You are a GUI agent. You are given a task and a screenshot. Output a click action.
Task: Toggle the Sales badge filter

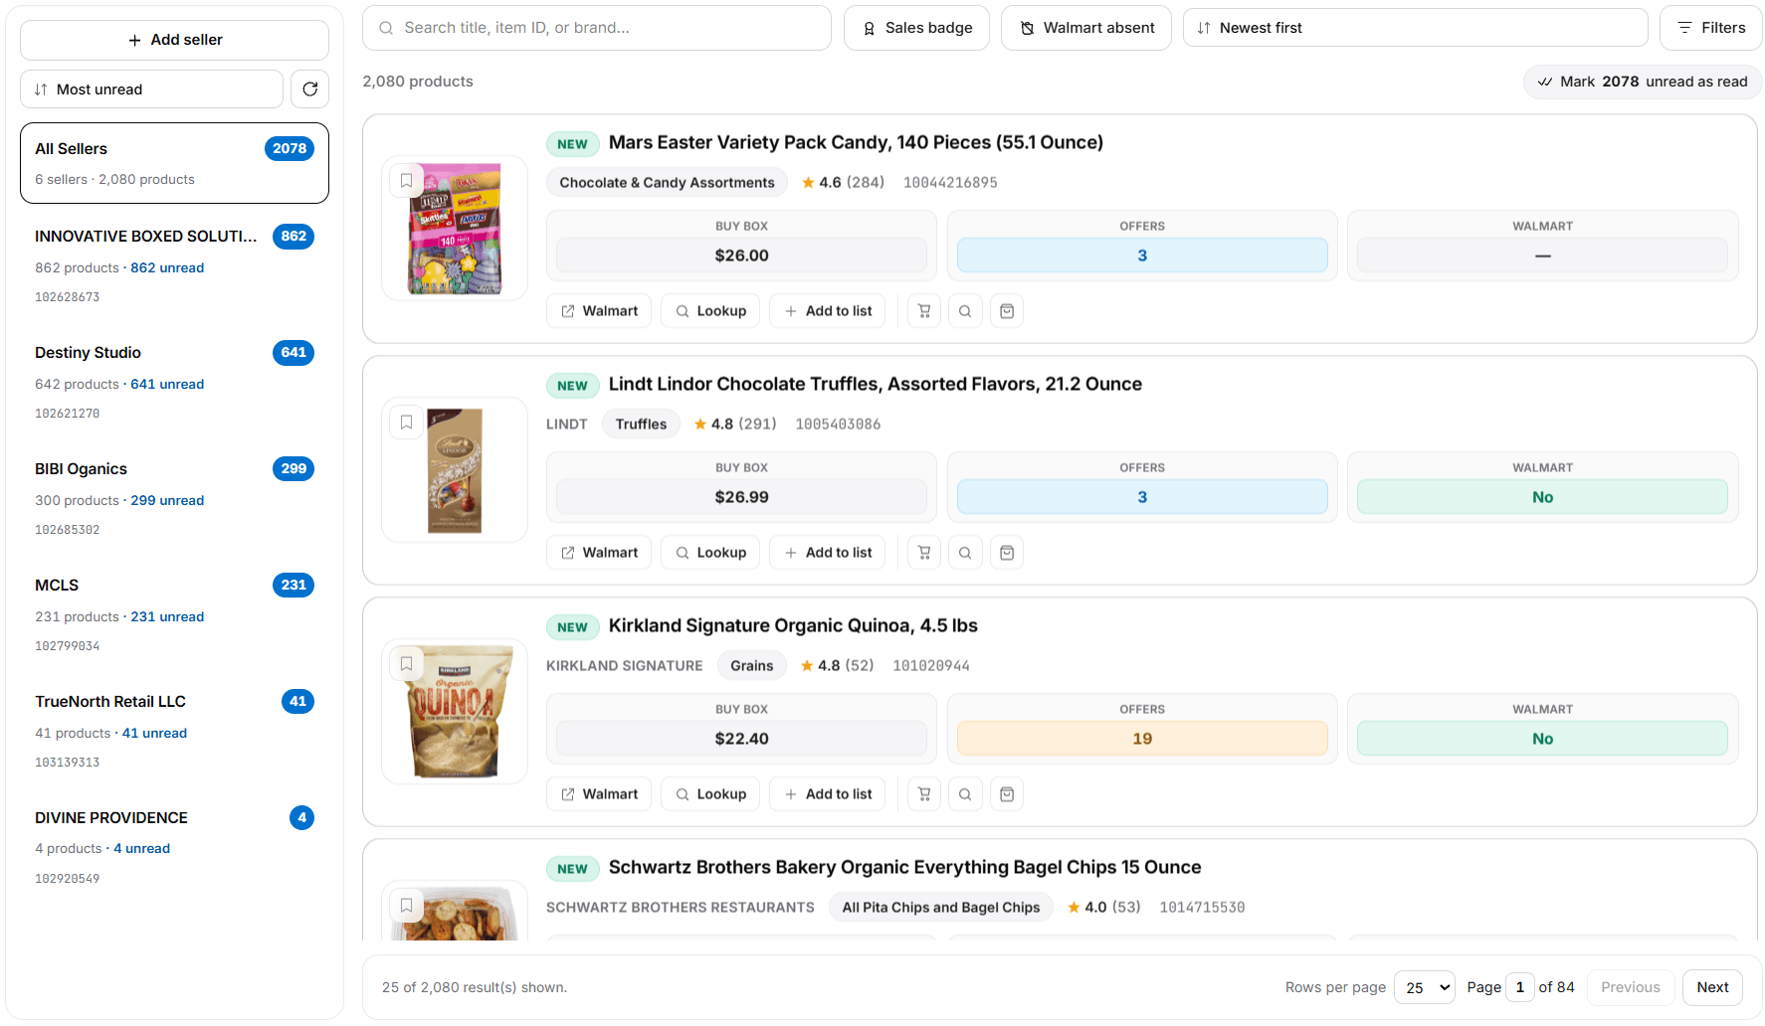tap(916, 28)
